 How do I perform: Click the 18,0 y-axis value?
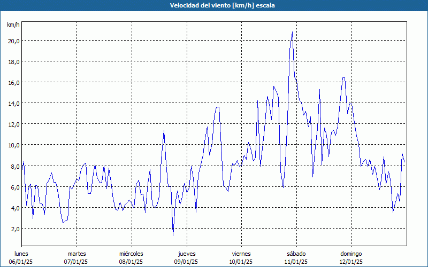14,61
